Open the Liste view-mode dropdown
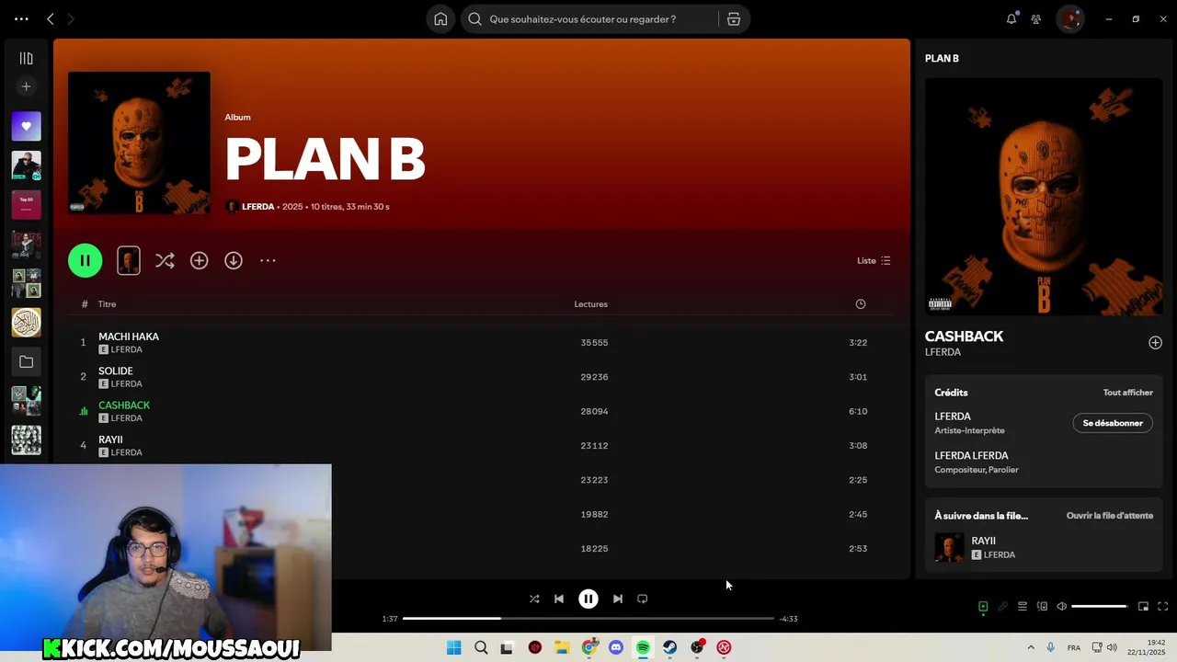This screenshot has height=662, width=1177. pos(874,261)
